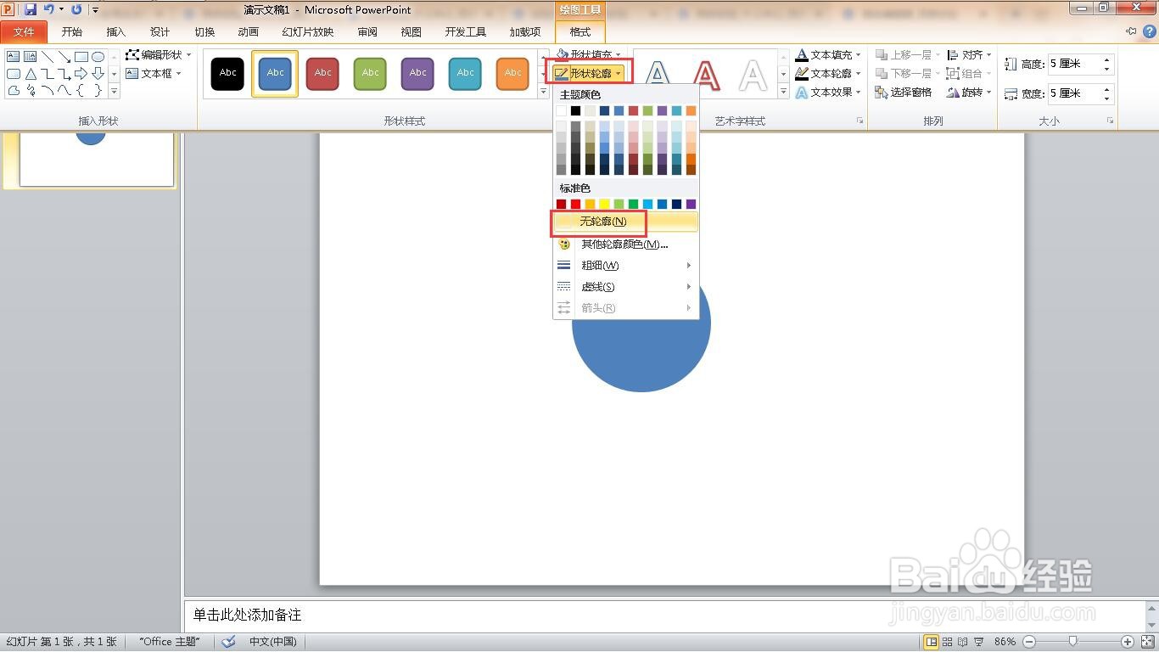This screenshot has height=652, width=1159.
Task: Pick the yellow standard color swatch
Action: pyautogui.click(x=604, y=204)
